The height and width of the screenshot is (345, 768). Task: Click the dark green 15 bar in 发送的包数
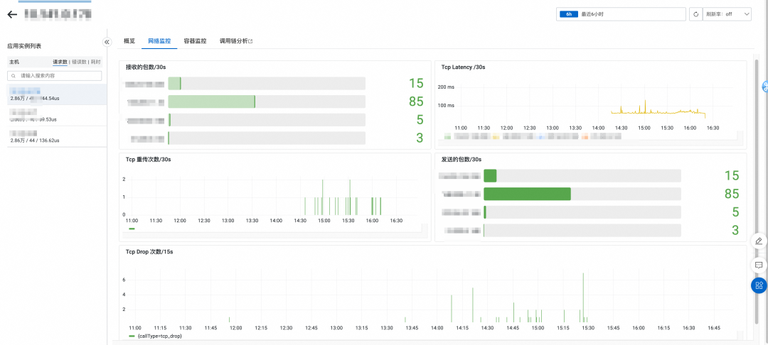[490, 176]
